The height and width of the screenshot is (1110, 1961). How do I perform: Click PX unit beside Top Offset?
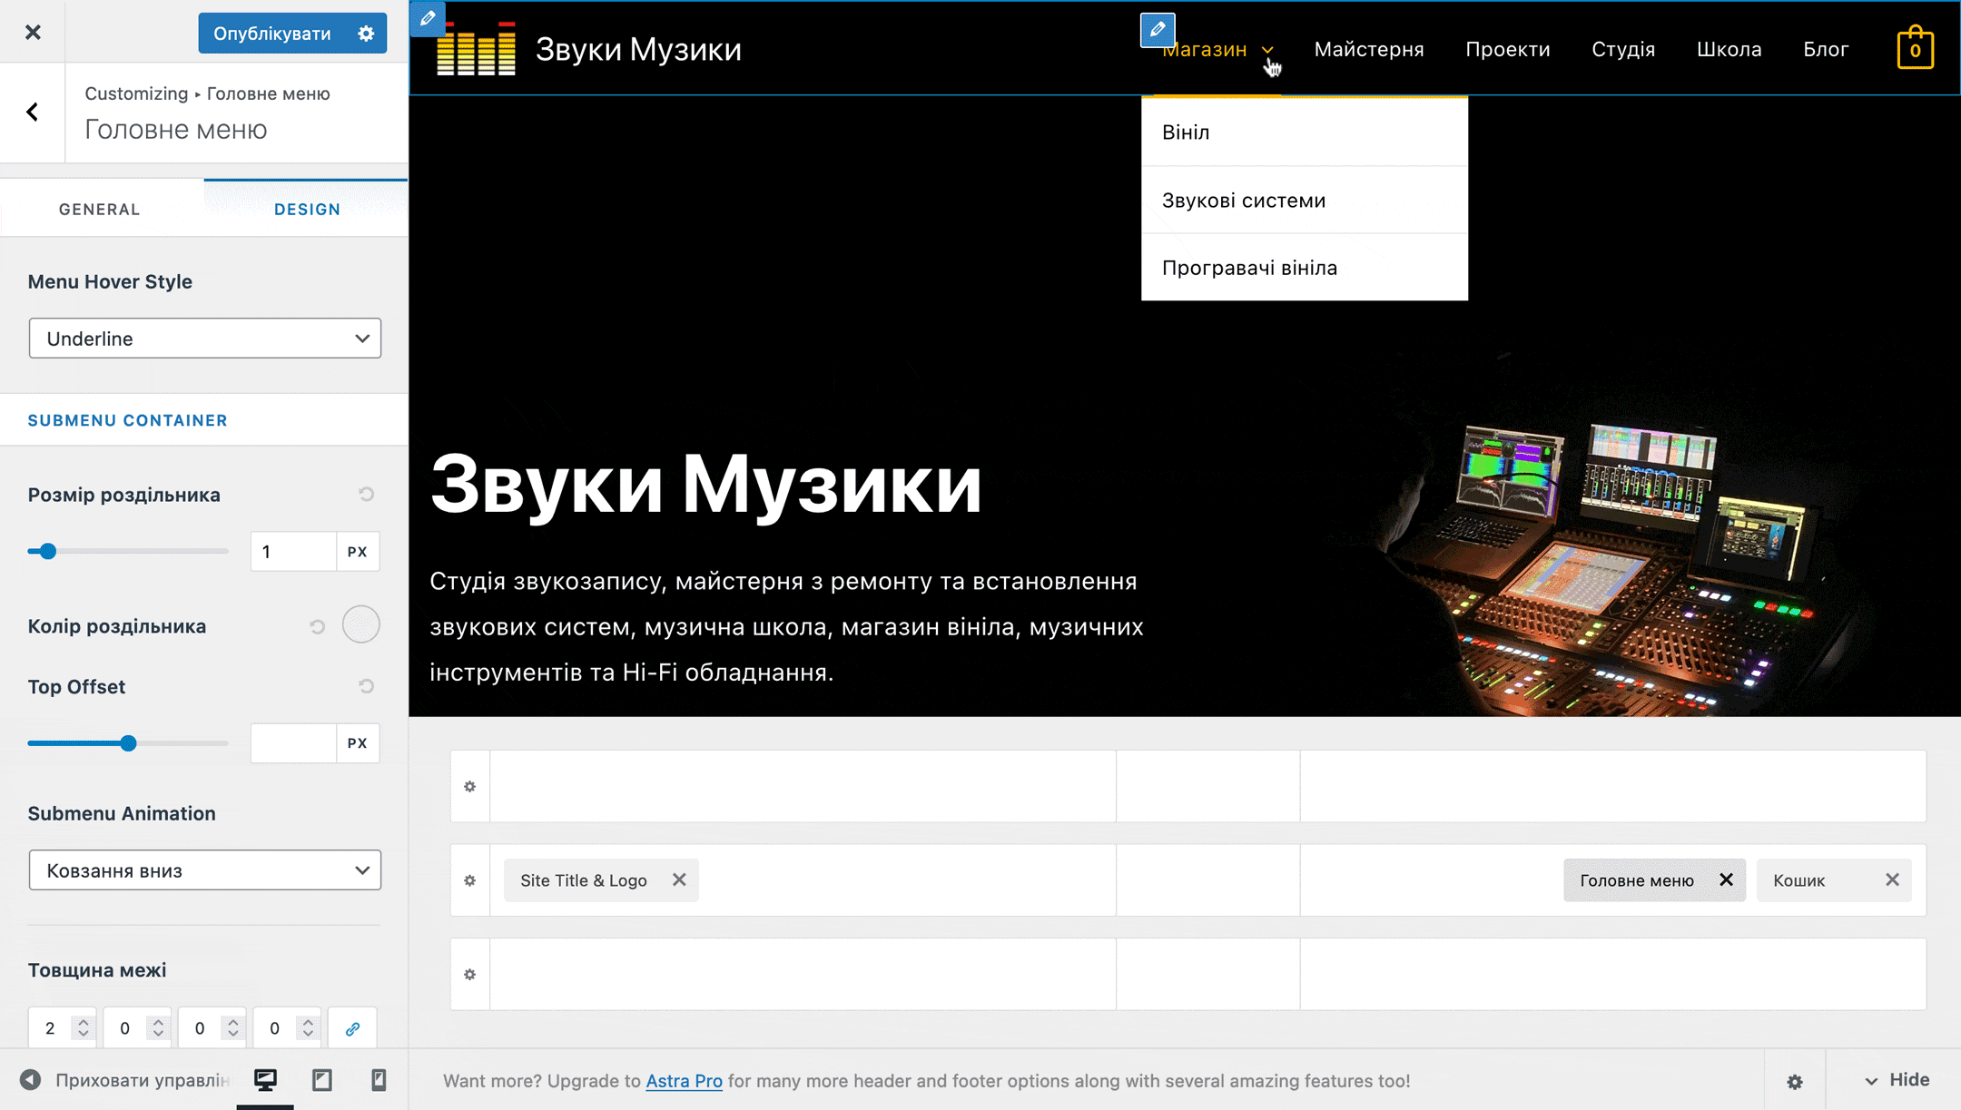[358, 743]
